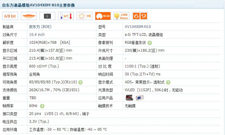Click the ≥50K Hours lightbulb icon
225x135 pixels.
click(121, 16)
